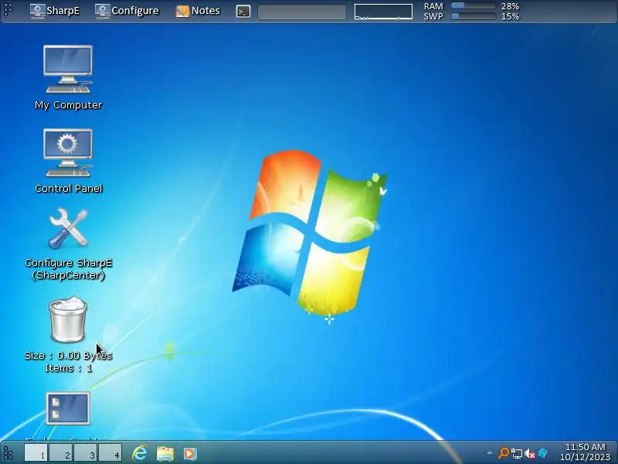This screenshot has width=618, height=464.
Task: Click the bottom bar grid menu icon
Action: tap(8, 453)
